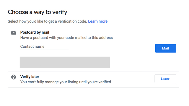This screenshot has width=189, height=106.
Task: Click the Choose a way to verify heading
Action: (38, 12)
